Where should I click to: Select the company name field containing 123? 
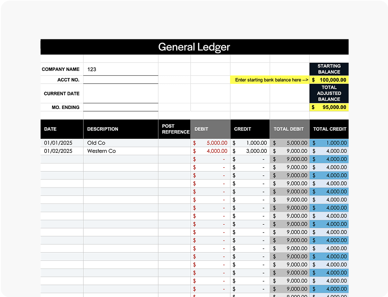[x=120, y=69]
